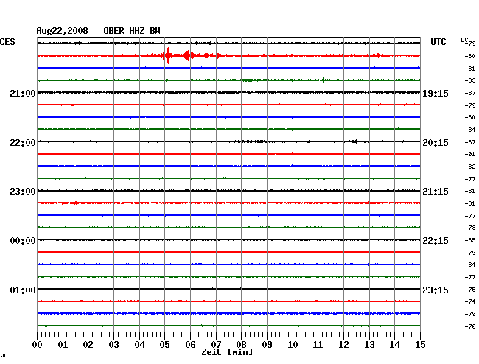
Task: Click the 22:15 UTC time label
Action: click(x=436, y=241)
